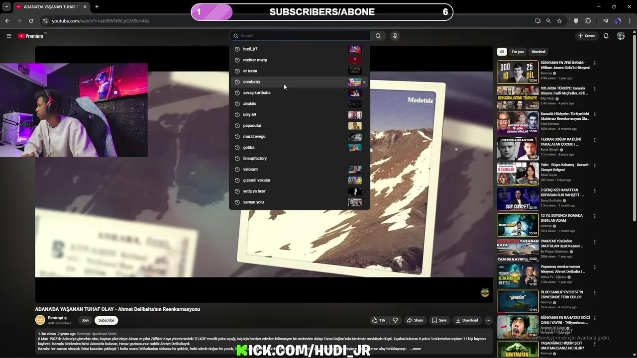The height and width of the screenshot is (358, 637).
Task: Click the #podcast Serisi hashtag link
Action: click(x=104, y=334)
